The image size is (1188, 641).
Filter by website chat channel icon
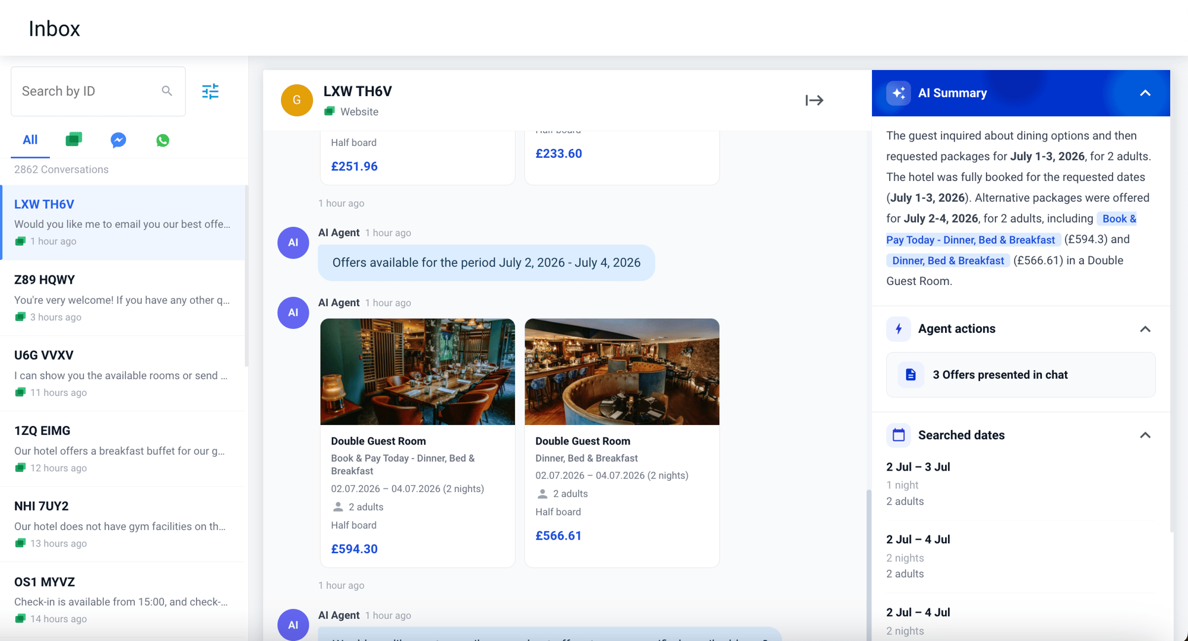(74, 139)
